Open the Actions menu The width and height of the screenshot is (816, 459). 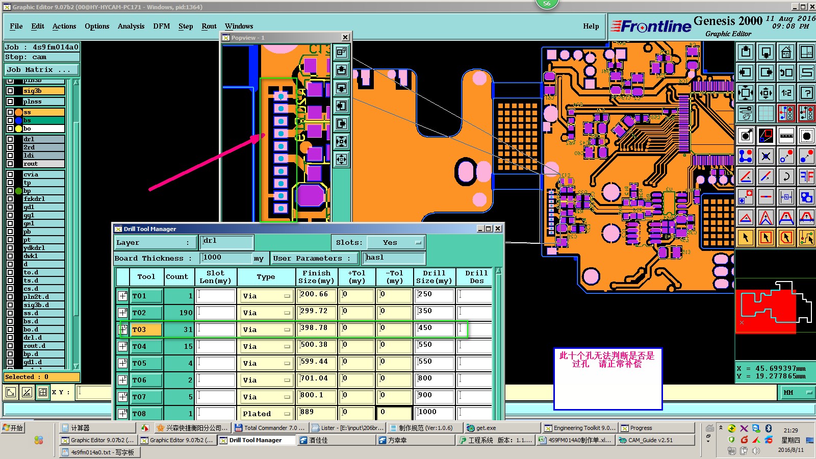64,26
